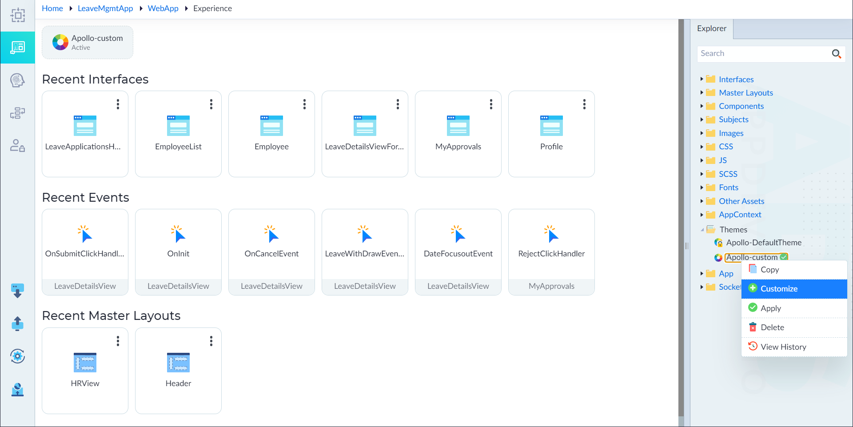Open the EmployeeList interface icon

pos(178,126)
